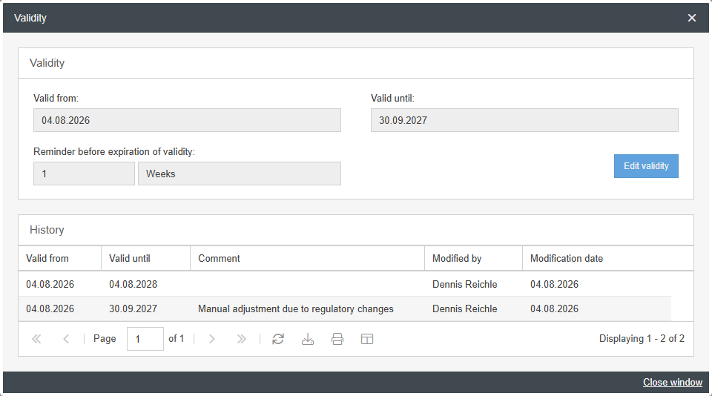Sort by Comment column header
Screen dimensions: 712x396
coord(307,258)
